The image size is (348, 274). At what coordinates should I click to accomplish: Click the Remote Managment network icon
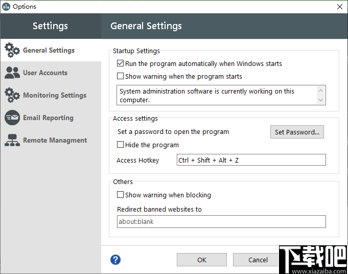point(12,140)
